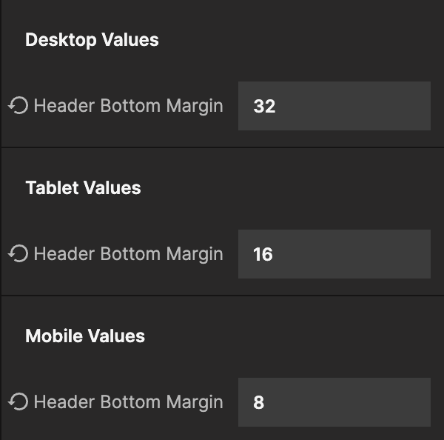Screen dimensions: 444x440
Task: Collapse the Mobile Values section heading
Action: tap(85, 336)
